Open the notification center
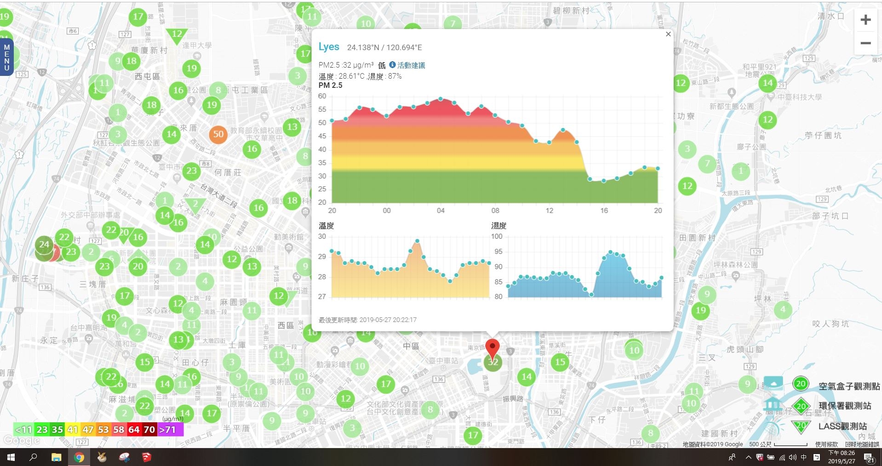The width and height of the screenshot is (882, 466). 869,457
